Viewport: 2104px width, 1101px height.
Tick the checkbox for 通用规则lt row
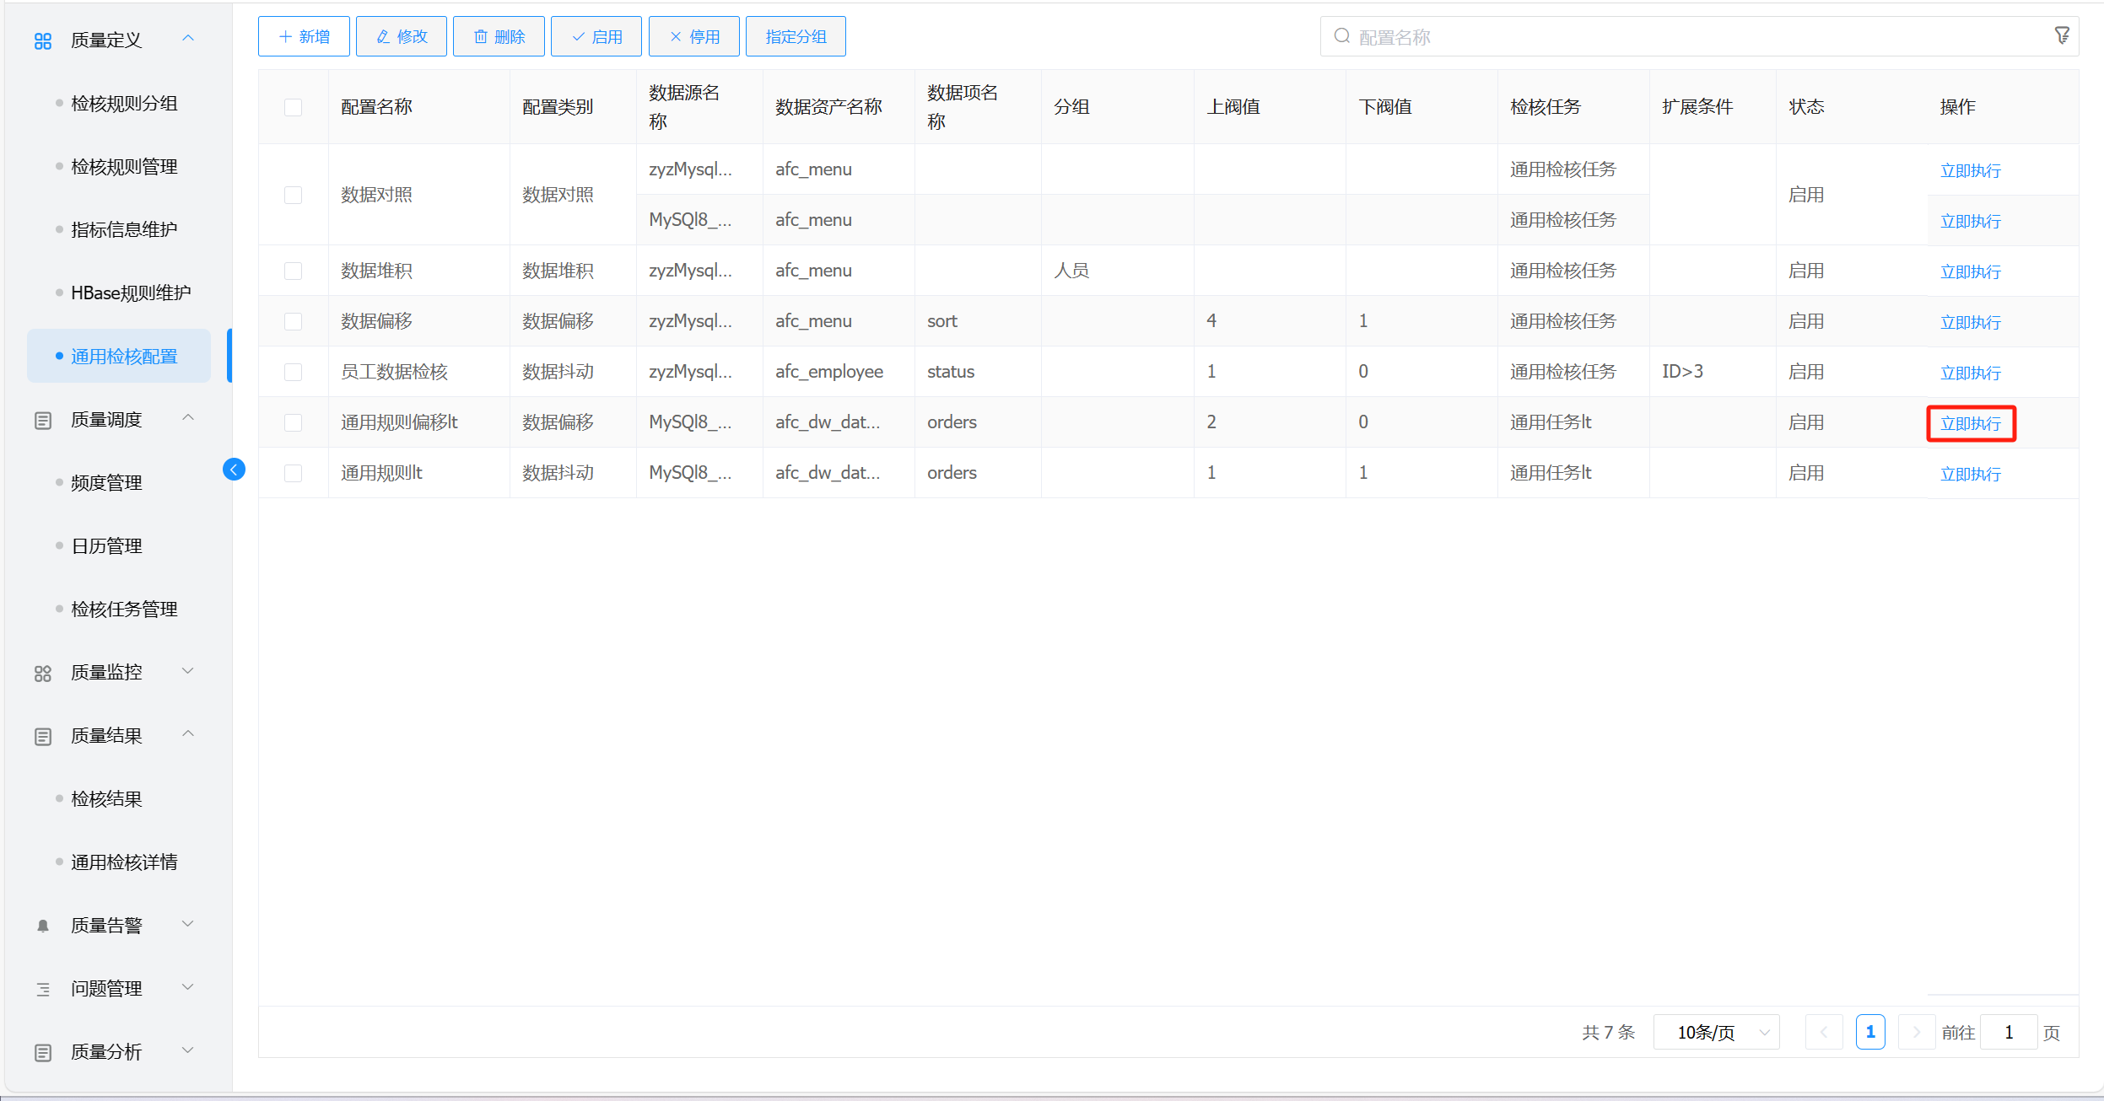click(x=293, y=473)
